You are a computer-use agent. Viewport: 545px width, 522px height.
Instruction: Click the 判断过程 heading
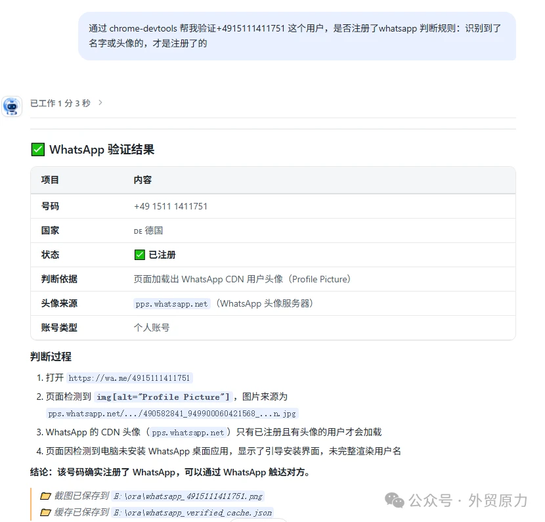coord(51,357)
